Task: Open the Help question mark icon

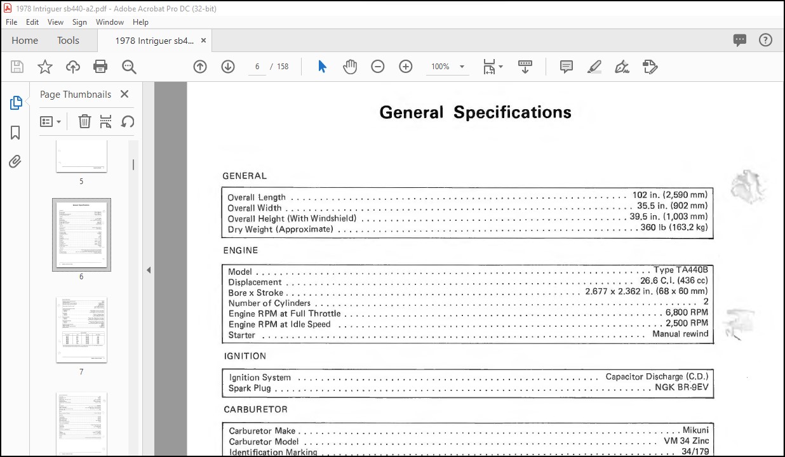Action: coord(766,40)
